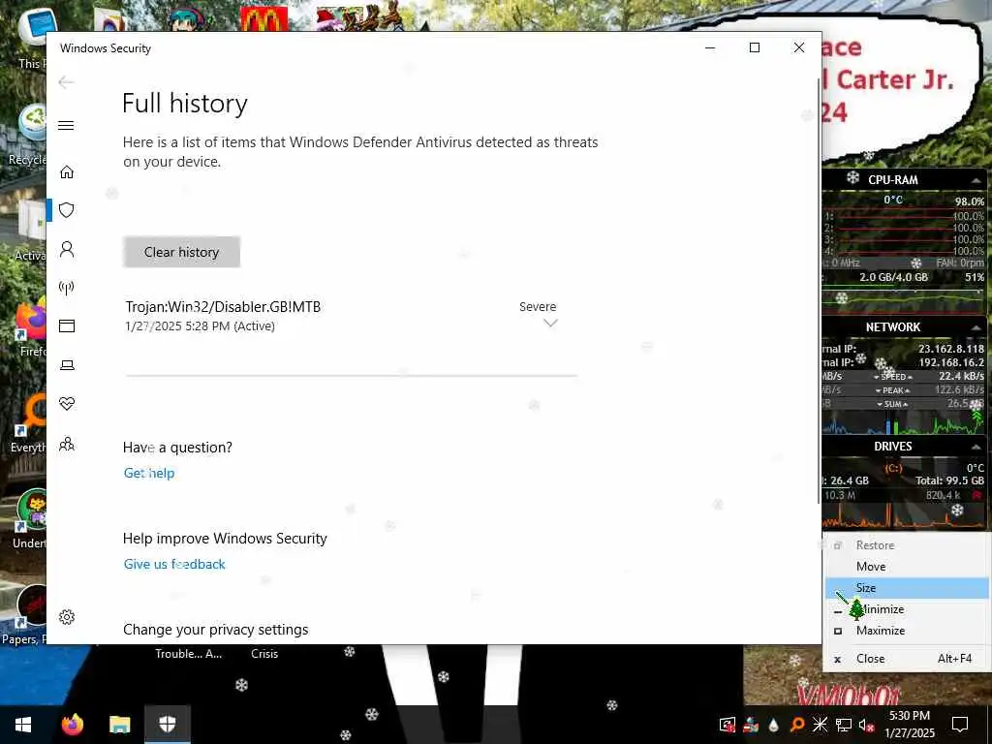Collapse the NETWORK gadget section

[x=976, y=327]
